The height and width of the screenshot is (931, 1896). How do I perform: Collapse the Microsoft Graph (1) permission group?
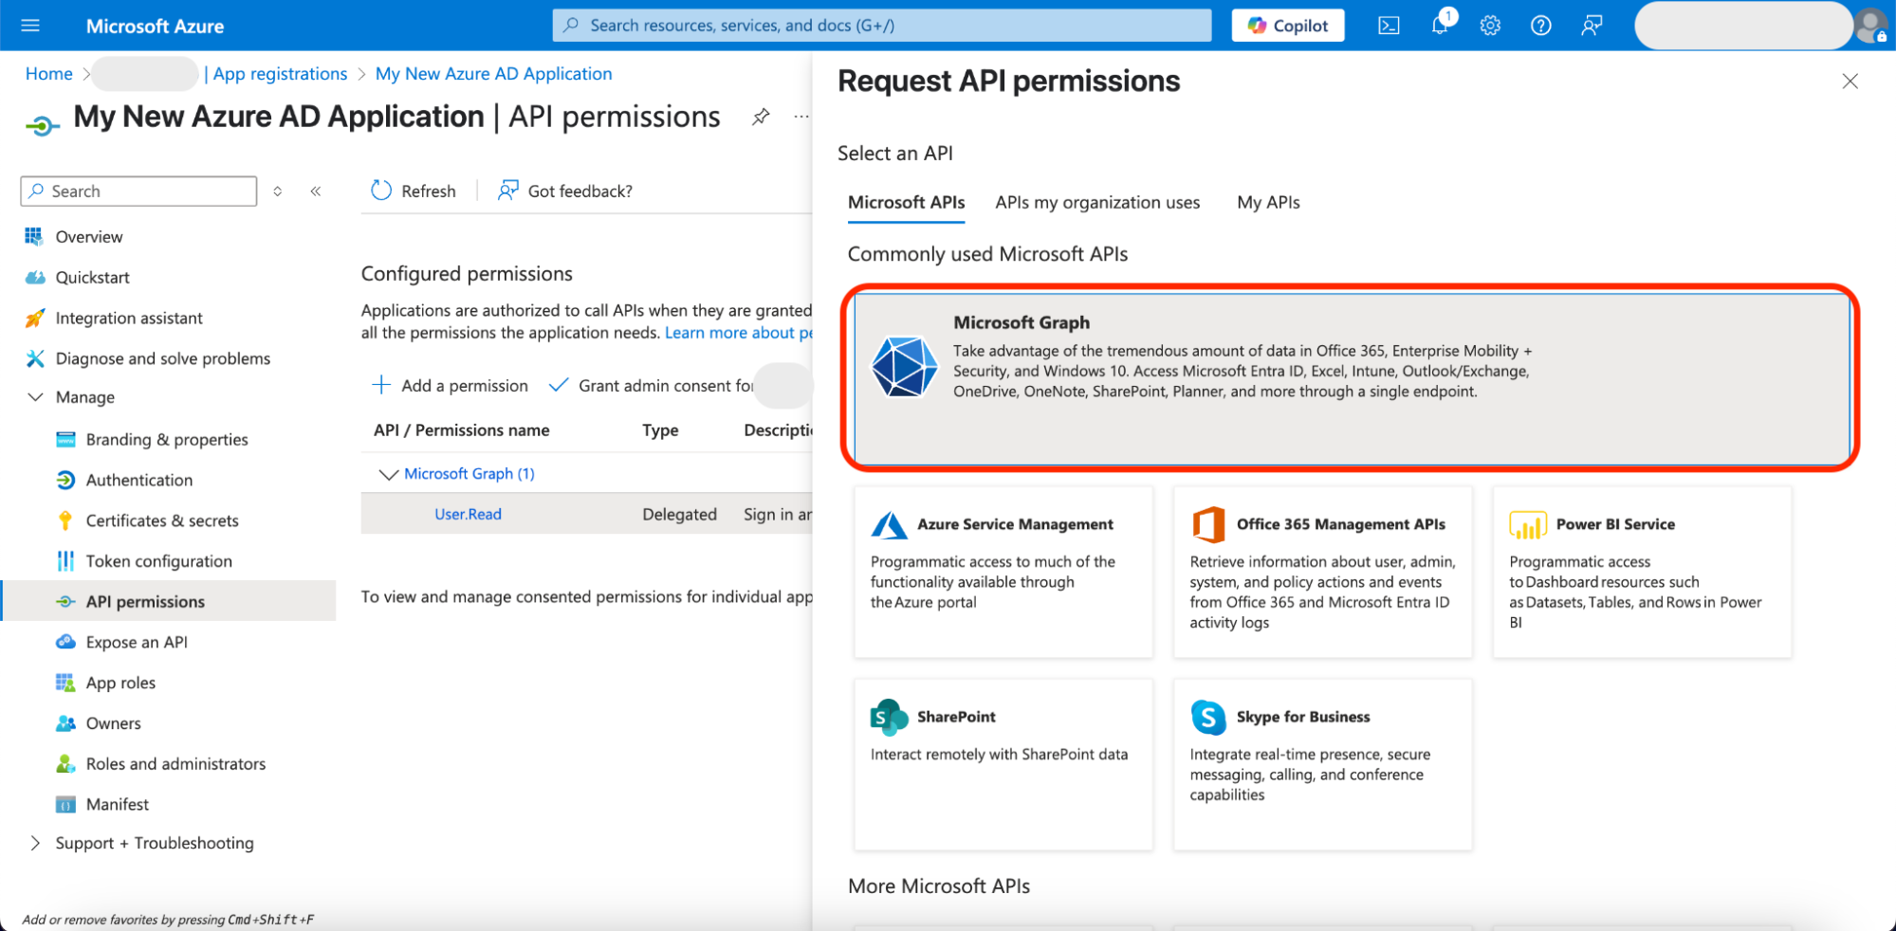coord(388,474)
